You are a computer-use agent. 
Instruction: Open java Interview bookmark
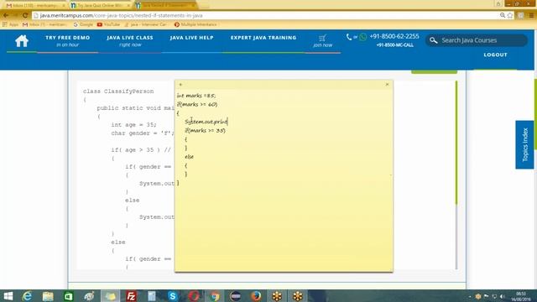[x=145, y=24]
